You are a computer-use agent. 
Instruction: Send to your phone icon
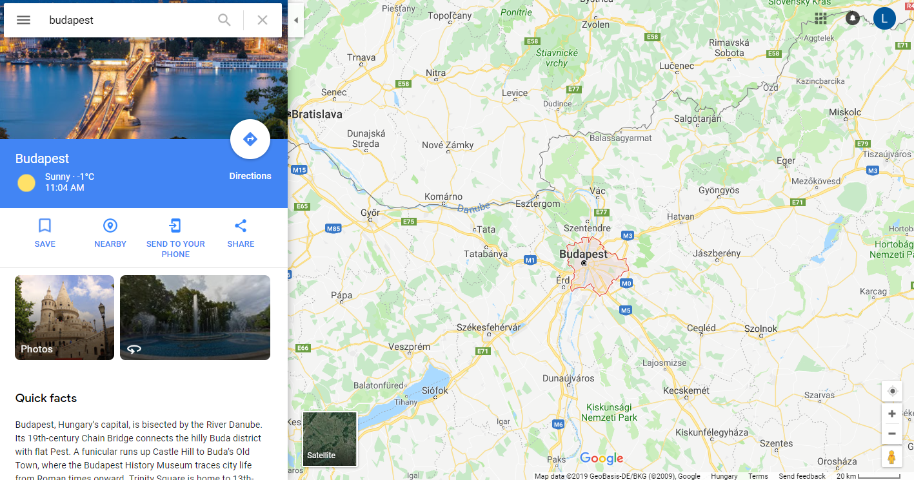[175, 226]
